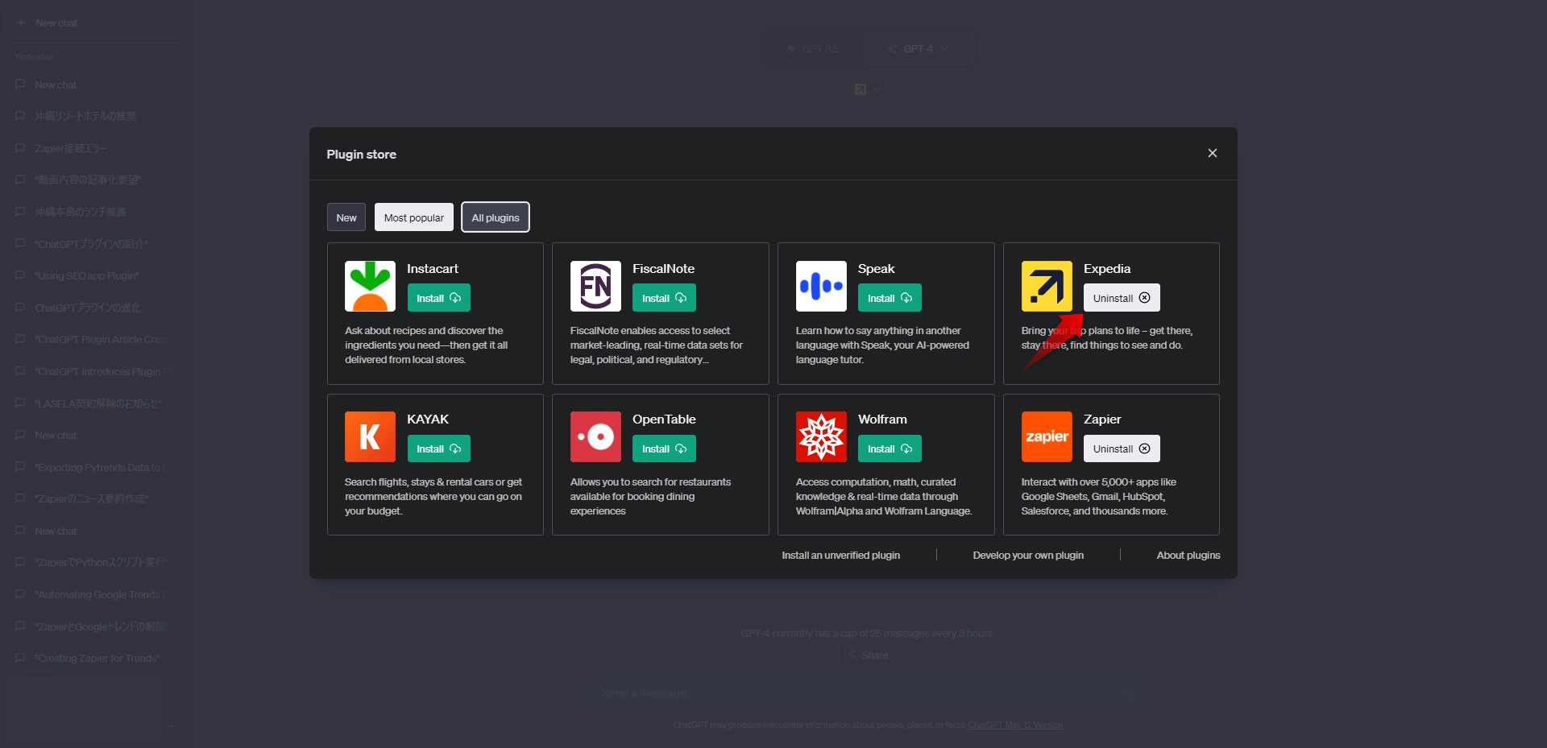Open Install an unverified plugin link
Screen dimensions: 1547x748
coord(840,555)
